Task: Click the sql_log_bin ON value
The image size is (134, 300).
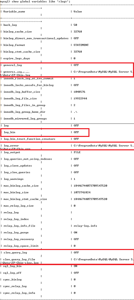Action: 75,266
